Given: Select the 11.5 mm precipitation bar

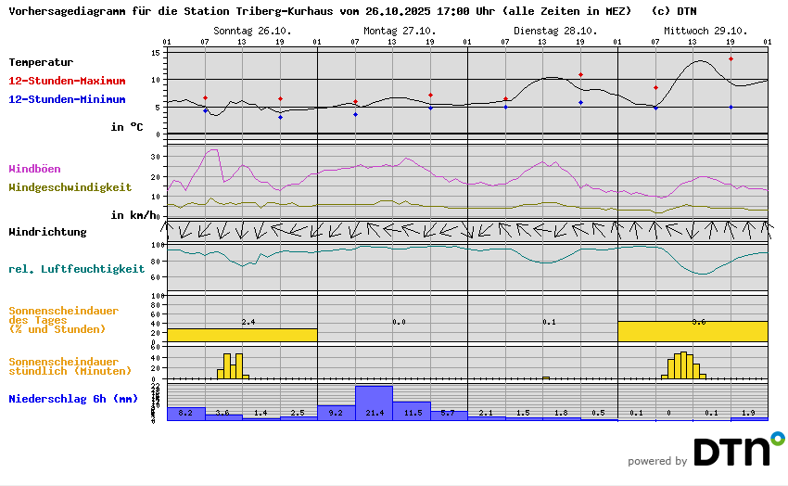Looking at the screenshot, I should [x=412, y=411].
